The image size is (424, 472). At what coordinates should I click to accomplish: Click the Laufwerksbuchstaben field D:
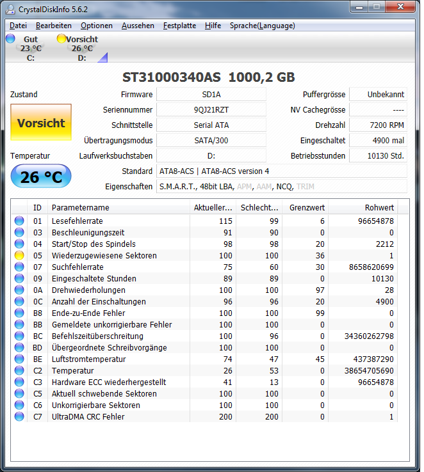coord(211,155)
